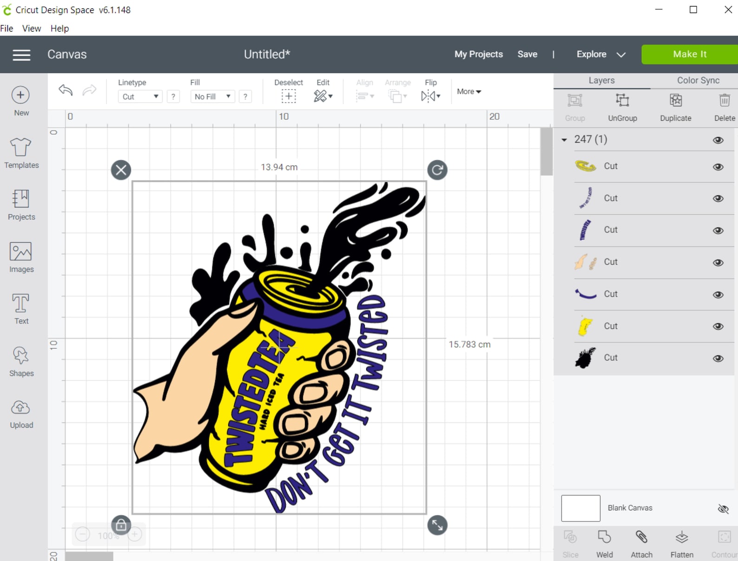The width and height of the screenshot is (738, 561).
Task: Redo the last action
Action: pyautogui.click(x=89, y=90)
